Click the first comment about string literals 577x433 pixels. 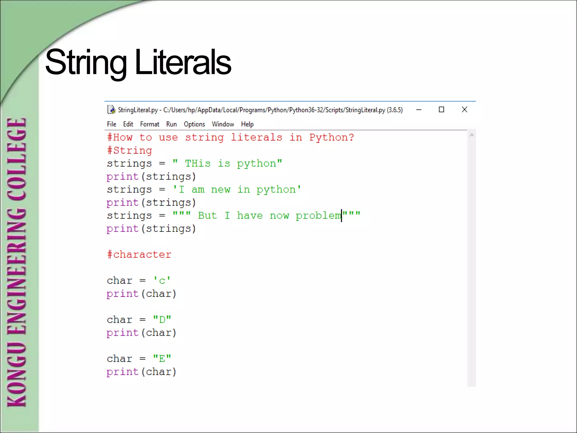(230, 138)
